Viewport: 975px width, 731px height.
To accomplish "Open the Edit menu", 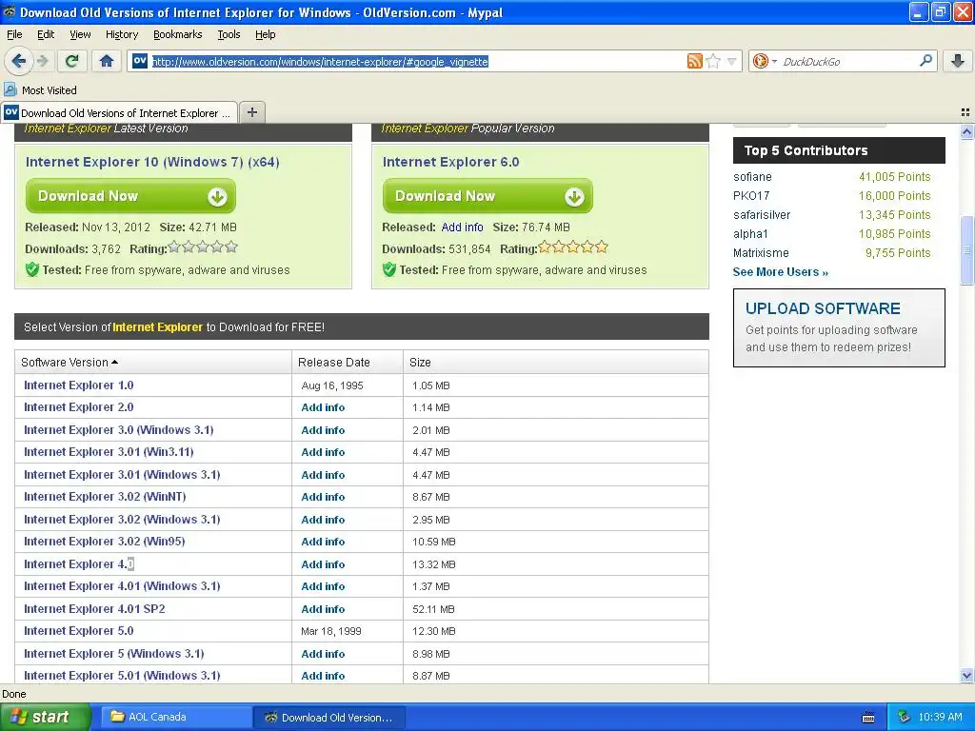I will 46,34.
